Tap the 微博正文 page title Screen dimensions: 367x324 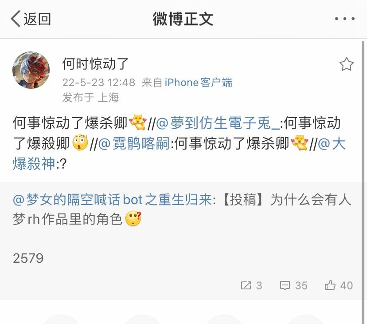183,19
